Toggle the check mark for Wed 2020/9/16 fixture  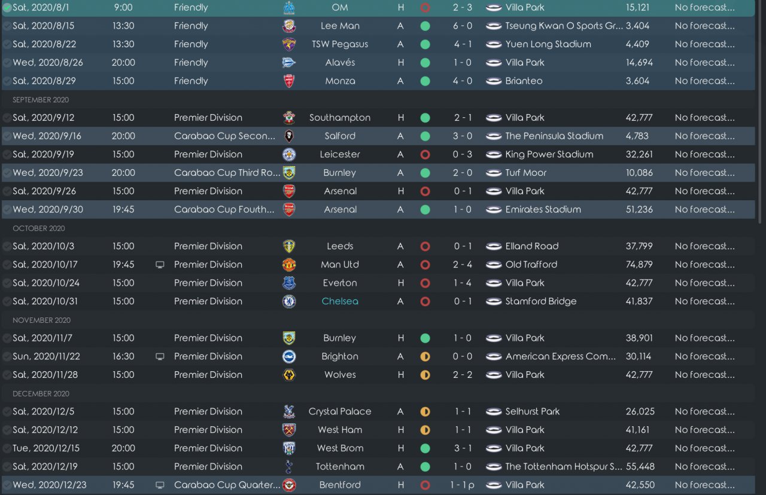[x=7, y=136]
